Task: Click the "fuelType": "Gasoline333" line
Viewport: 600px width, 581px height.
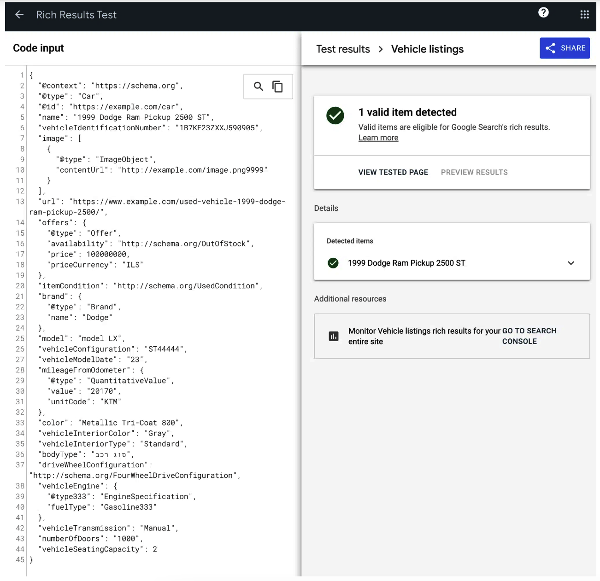Action: click(102, 507)
